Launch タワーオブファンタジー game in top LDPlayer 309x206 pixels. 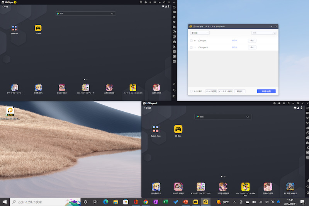(x=14, y=87)
